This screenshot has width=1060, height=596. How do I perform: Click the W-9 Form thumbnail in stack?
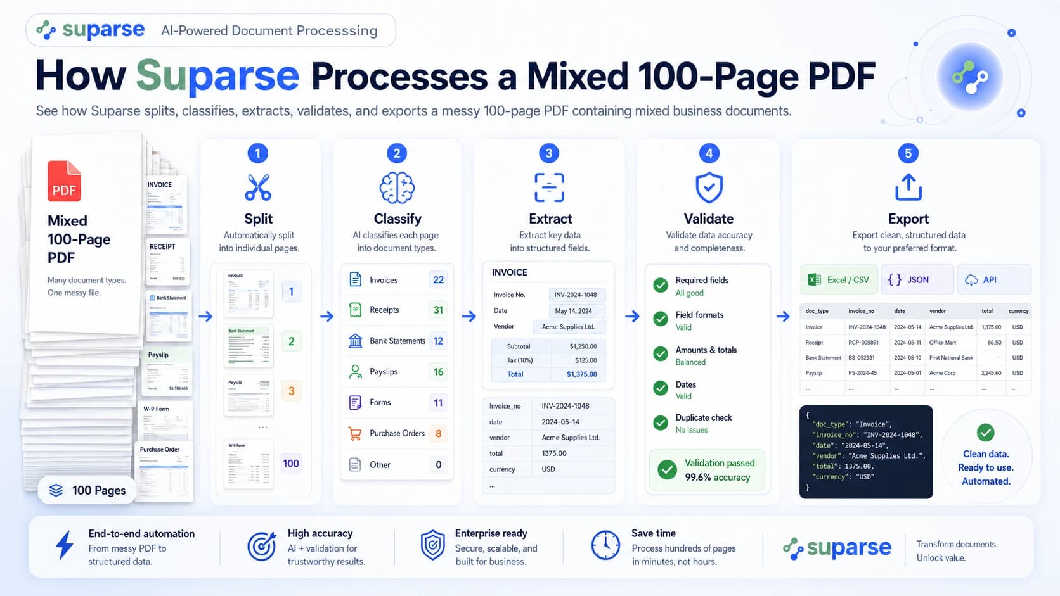pyautogui.click(x=165, y=421)
